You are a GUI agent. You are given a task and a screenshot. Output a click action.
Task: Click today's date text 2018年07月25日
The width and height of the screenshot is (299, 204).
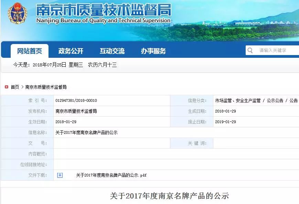point(49,65)
